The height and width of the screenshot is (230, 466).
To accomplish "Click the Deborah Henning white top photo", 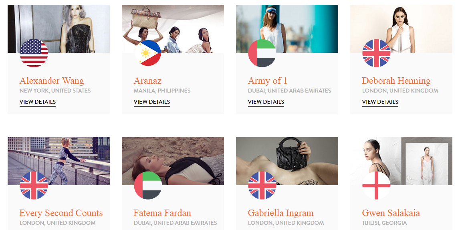I will [401, 29].
